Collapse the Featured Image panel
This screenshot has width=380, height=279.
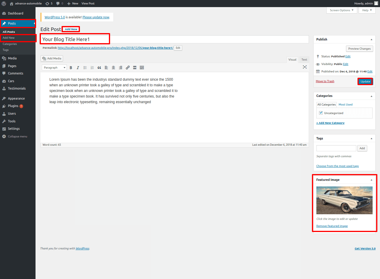tap(371, 180)
